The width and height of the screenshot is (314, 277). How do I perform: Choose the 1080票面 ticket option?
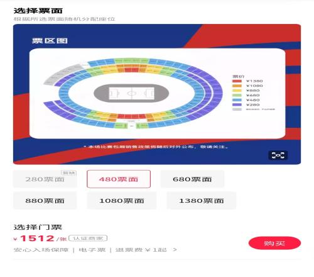(x=122, y=201)
